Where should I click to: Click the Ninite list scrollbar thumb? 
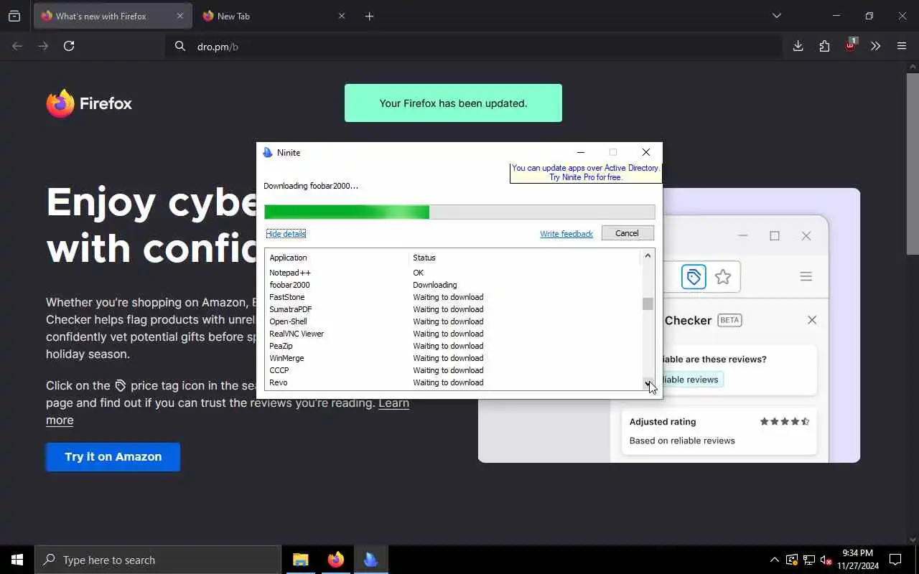pos(648,304)
